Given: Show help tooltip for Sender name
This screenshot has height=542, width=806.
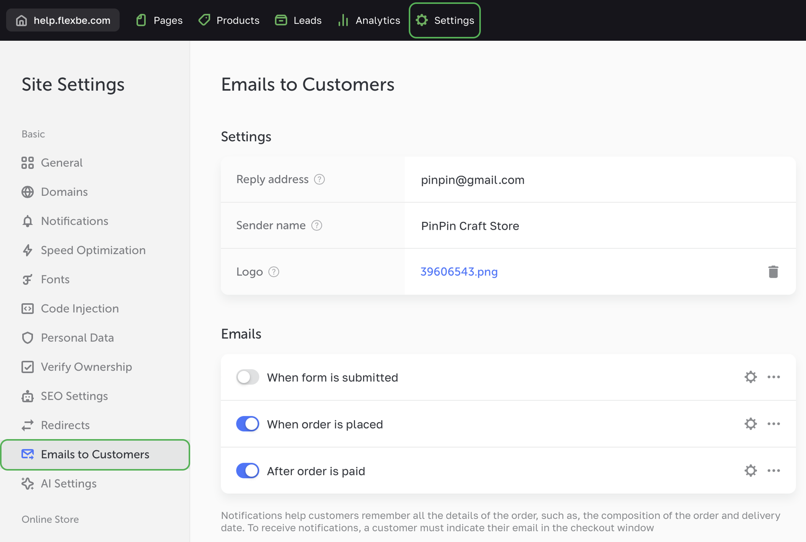Looking at the screenshot, I should pos(317,226).
